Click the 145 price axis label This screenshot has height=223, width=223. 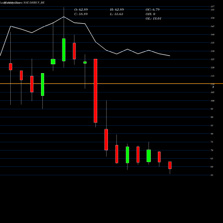coord(213,26)
